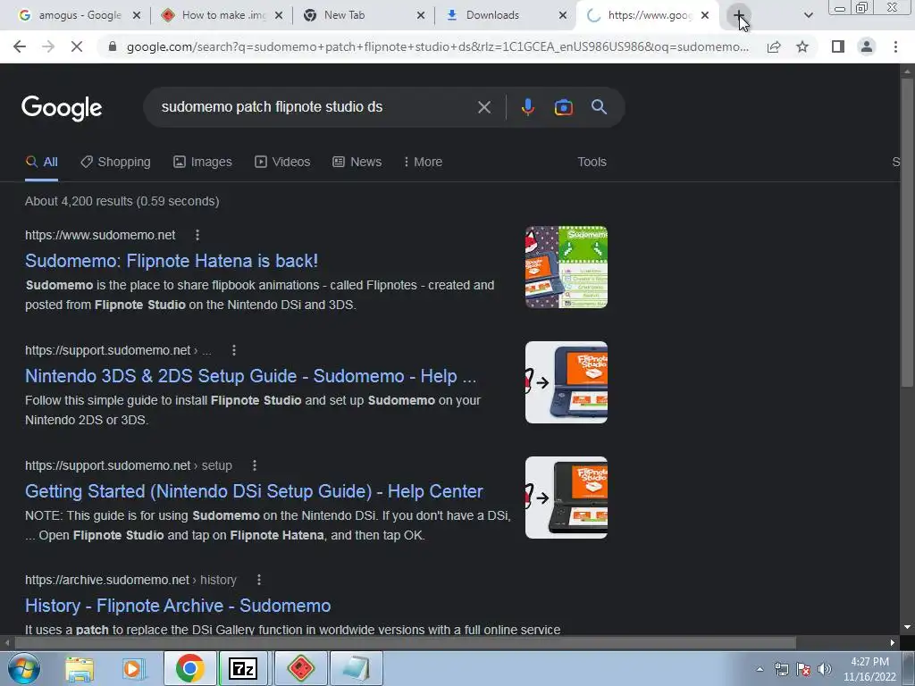Click https://www.sudomemo.net result URL text
The width and height of the screenshot is (915, 686).
[x=100, y=235]
